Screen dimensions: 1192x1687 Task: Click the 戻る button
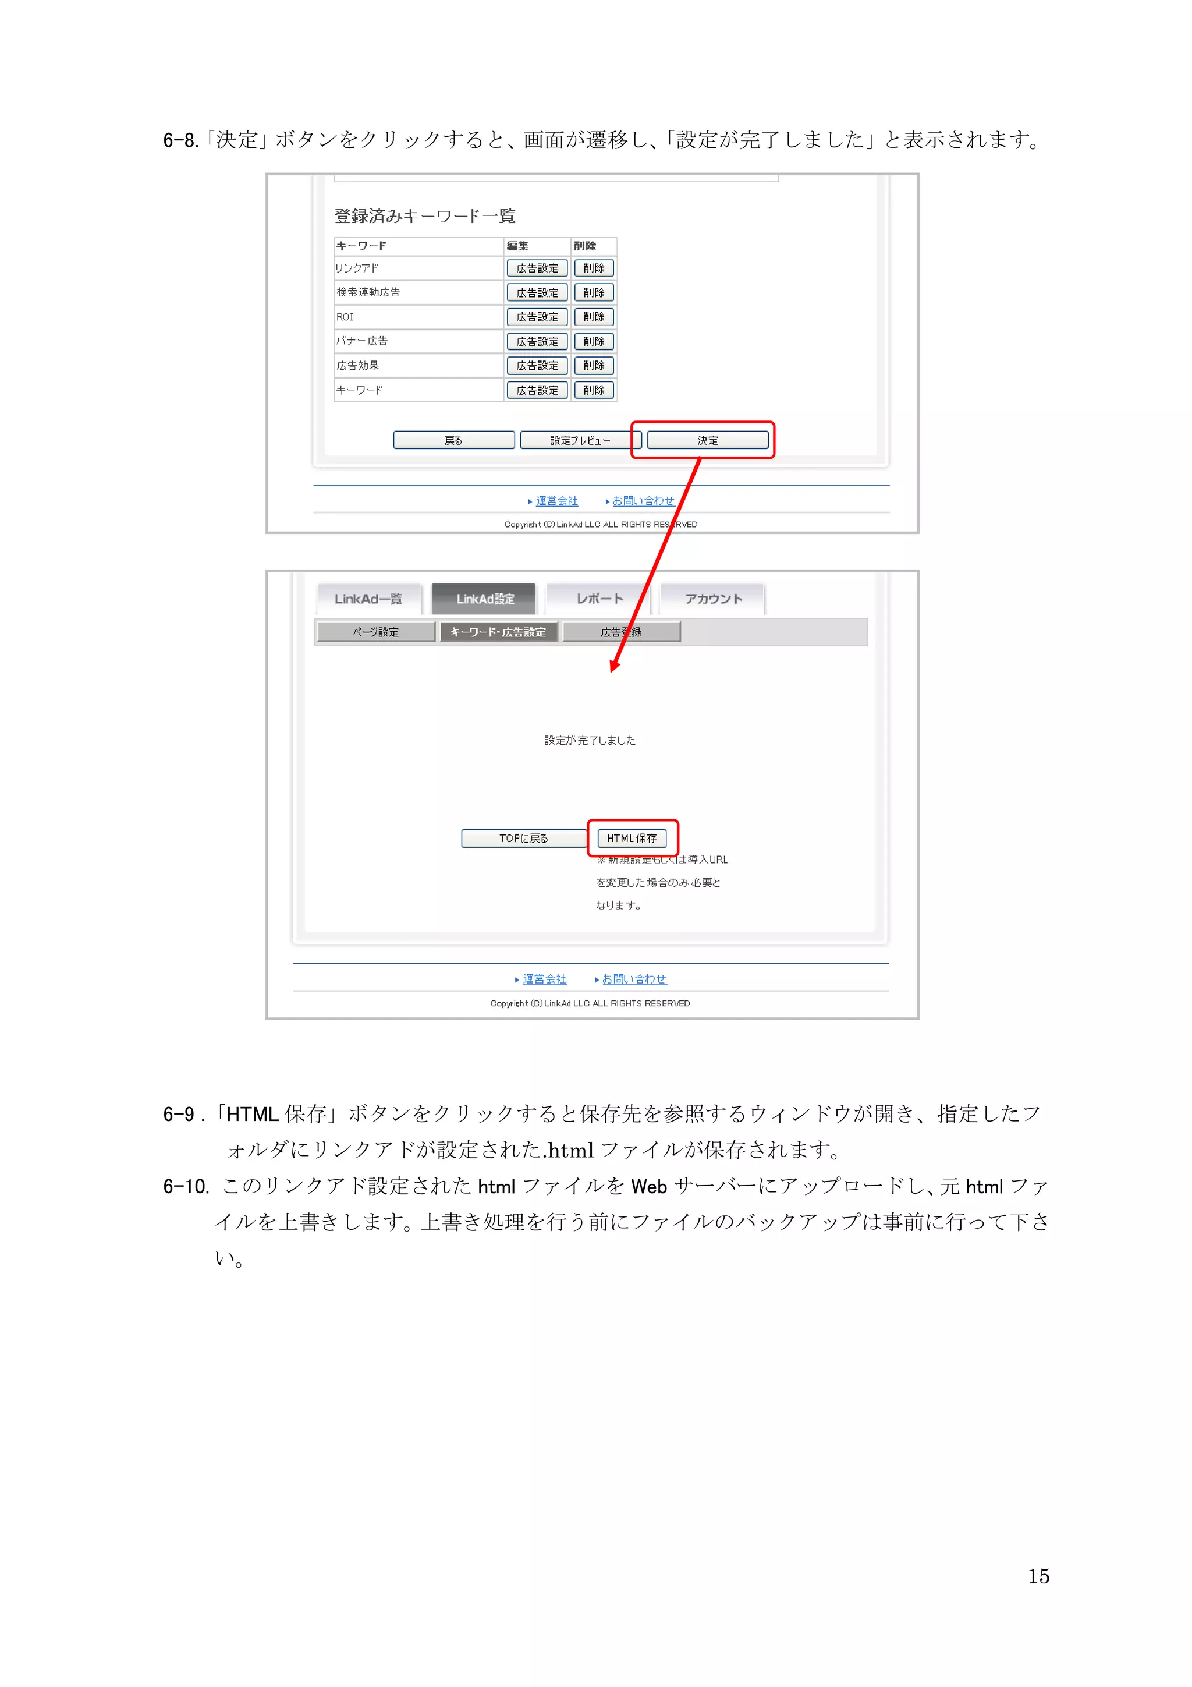454,440
